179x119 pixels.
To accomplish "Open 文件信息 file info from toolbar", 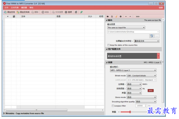I will pyautogui.click(x=57, y=12).
